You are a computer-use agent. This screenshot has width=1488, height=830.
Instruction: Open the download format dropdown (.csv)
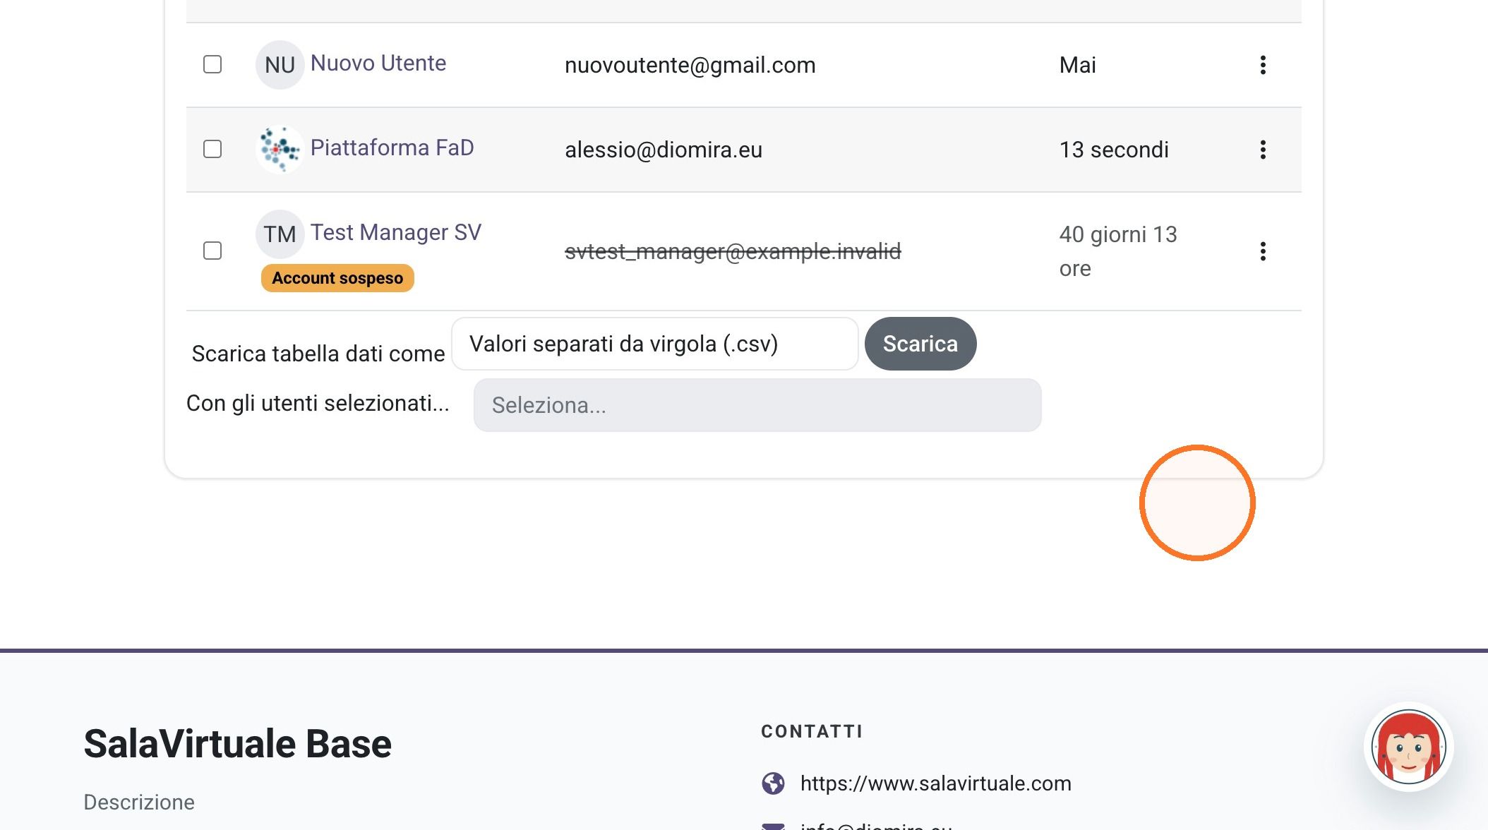point(655,344)
